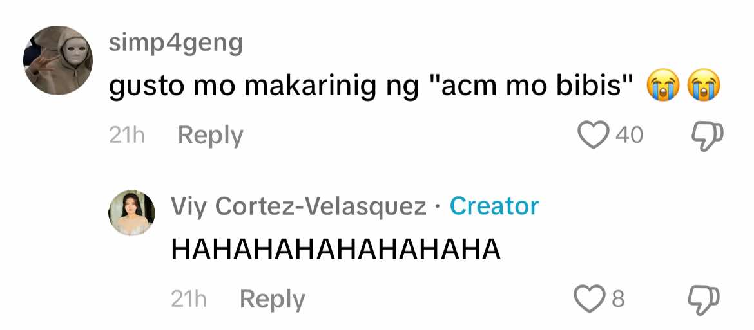Open the Viy Cortez-Velasquez username link
Viewport: 754px width, 330px height.
click(298, 206)
